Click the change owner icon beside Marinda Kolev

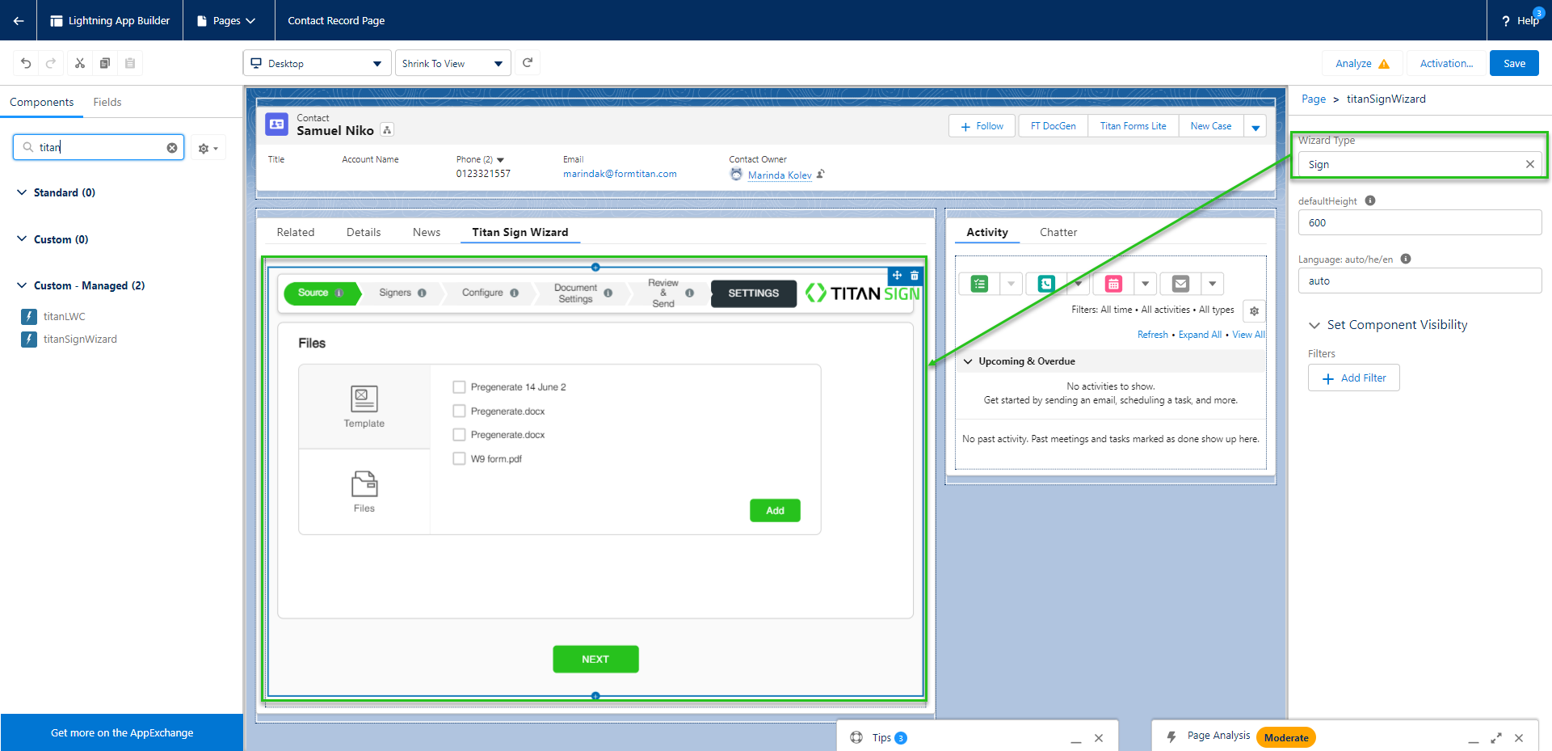click(821, 174)
